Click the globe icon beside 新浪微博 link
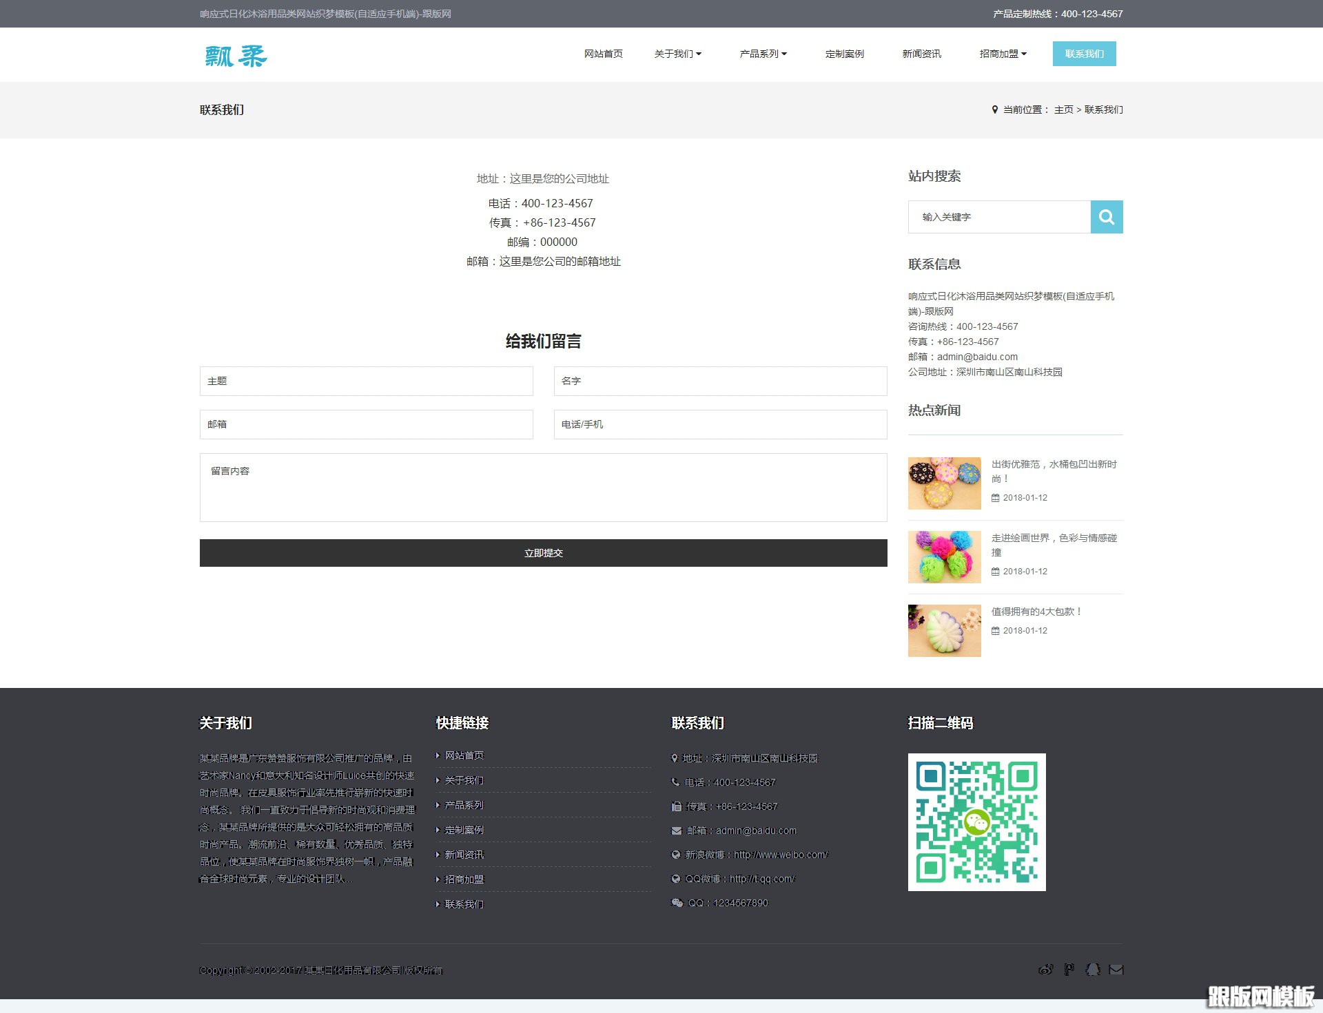Screen dimensions: 1323x1013 click(675, 855)
